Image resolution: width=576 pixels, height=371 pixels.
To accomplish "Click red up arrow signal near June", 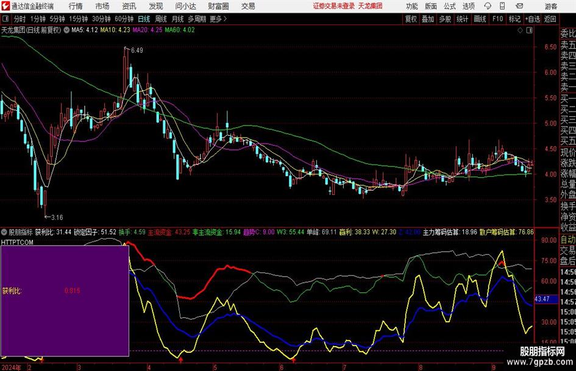I will tap(293, 359).
